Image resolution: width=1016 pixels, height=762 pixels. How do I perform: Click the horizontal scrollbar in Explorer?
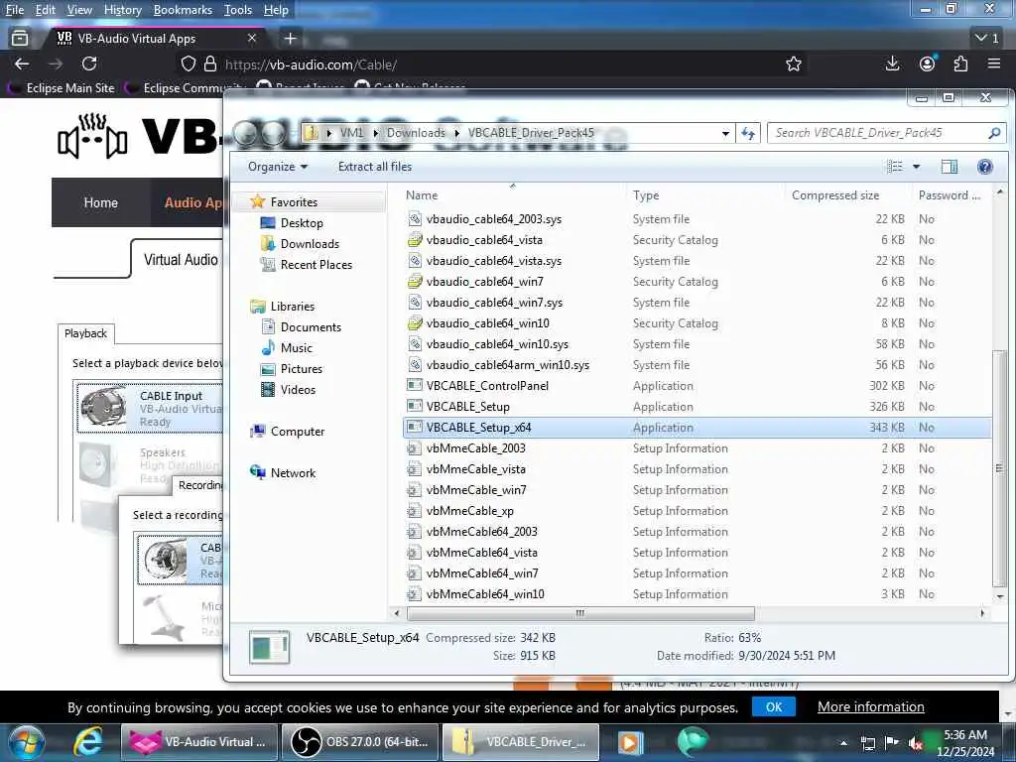click(579, 613)
